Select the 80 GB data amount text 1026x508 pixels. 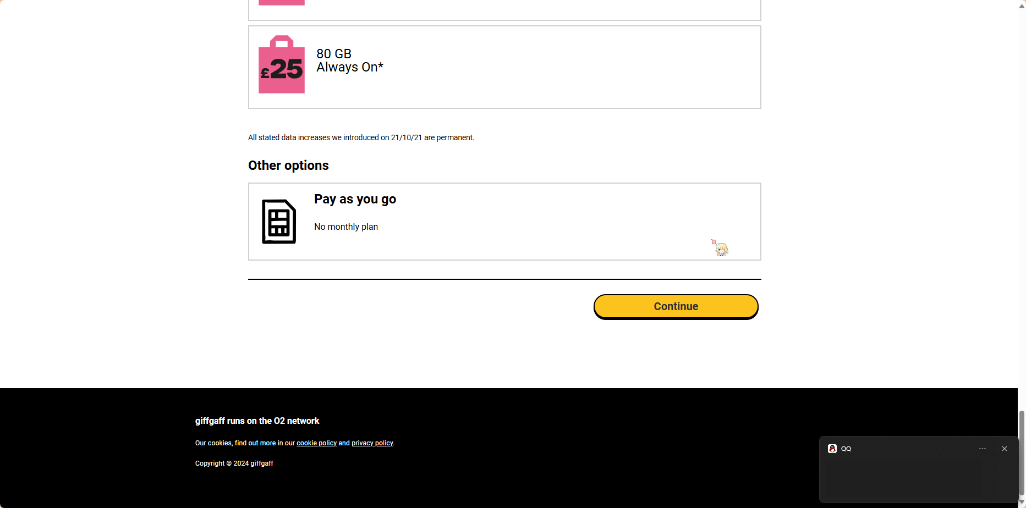pyautogui.click(x=333, y=54)
